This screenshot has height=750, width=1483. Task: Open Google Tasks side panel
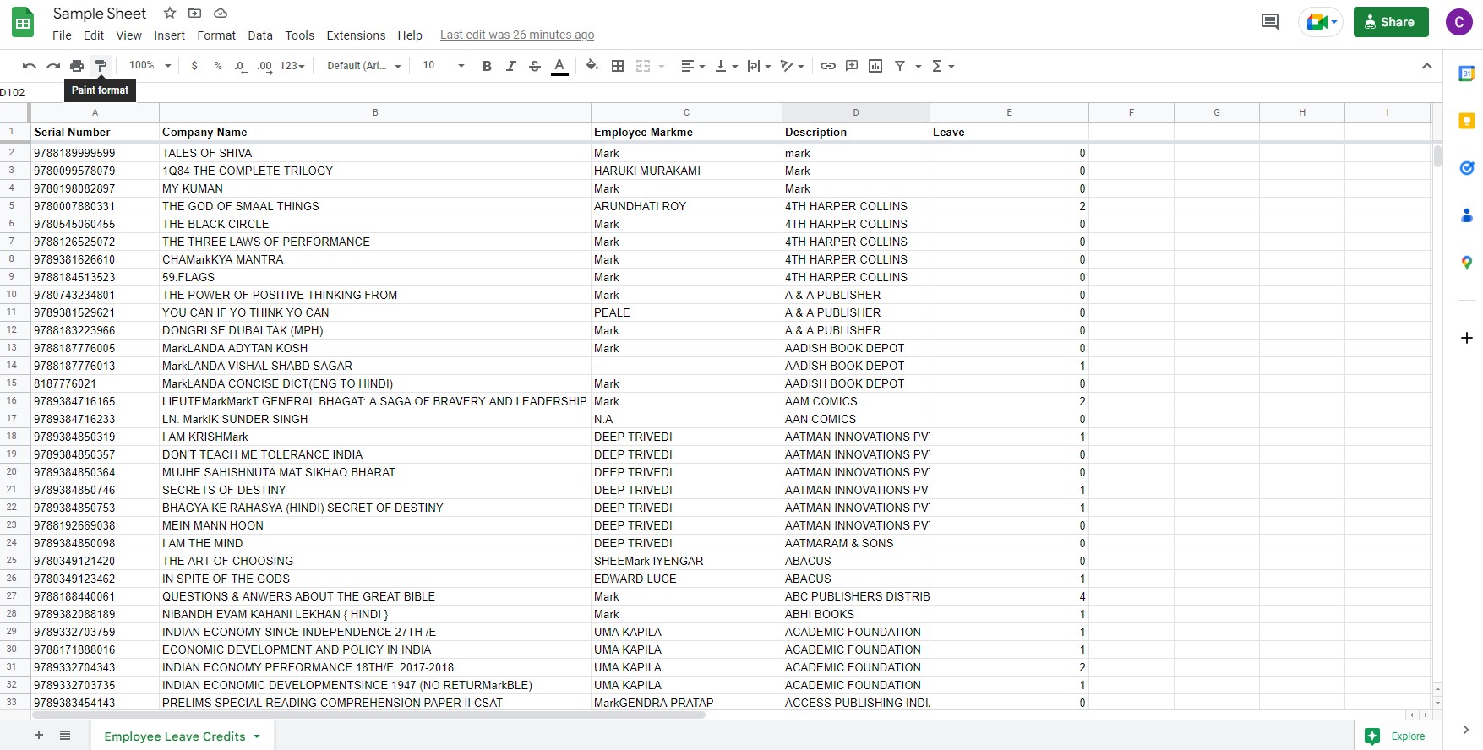click(x=1467, y=168)
